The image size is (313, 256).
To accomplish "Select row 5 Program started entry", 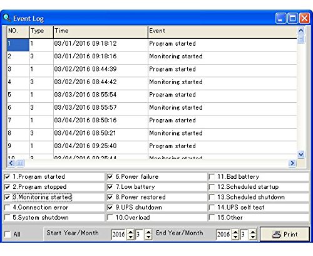I will [152, 95].
